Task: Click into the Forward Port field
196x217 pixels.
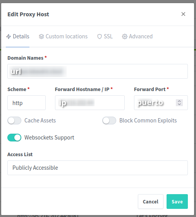Action: pyautogui.click(x=155, y=103)
